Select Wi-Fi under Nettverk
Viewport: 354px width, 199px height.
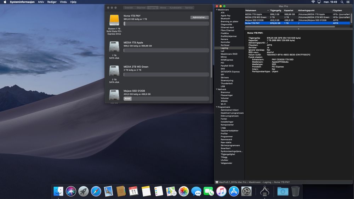coord(223,104)
